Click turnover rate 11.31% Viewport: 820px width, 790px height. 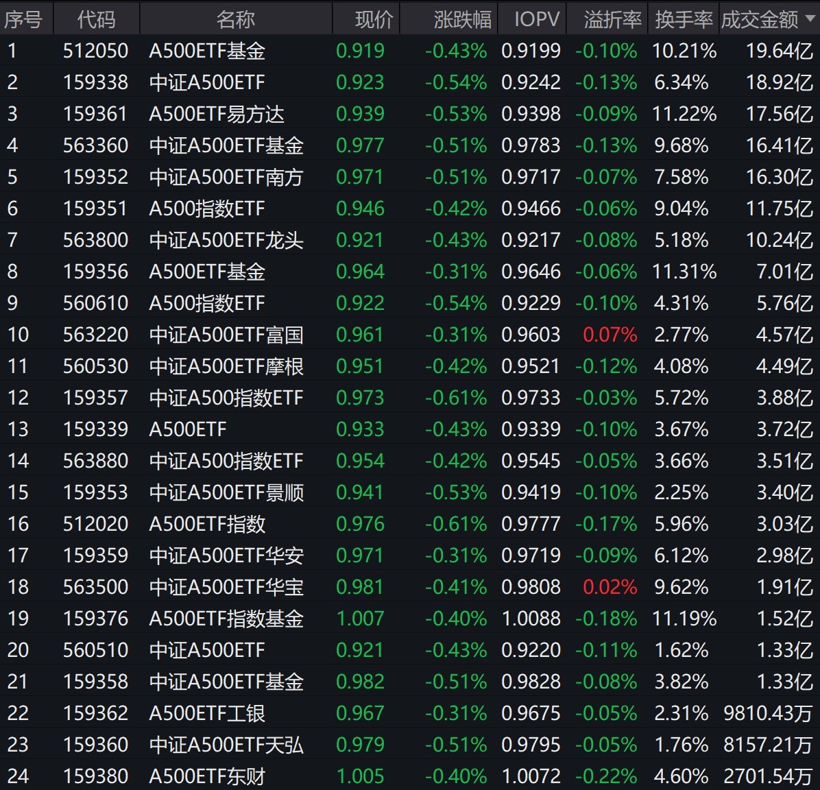point(684,271)
